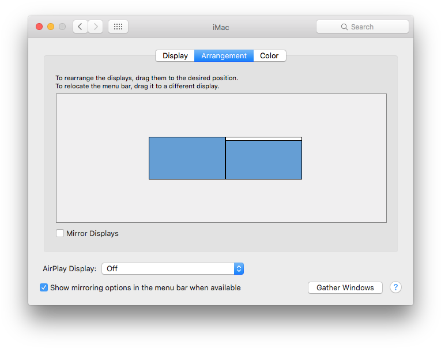Viewport: 441px width, 348px height.
Task: Click the grayed-out zoom window button
Action: (62, 27)
